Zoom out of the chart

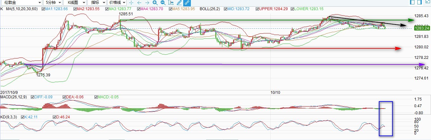[x=163, y=3]
